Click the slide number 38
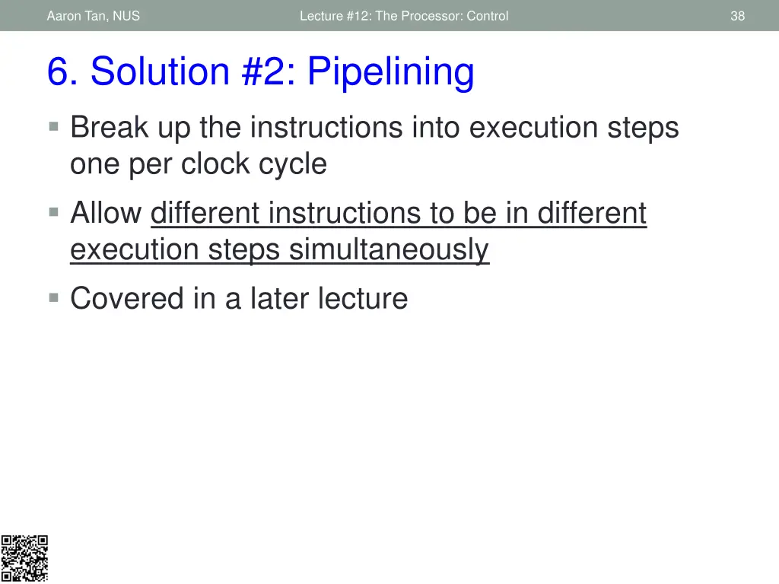779x584 pixels. tap(737, 16)
